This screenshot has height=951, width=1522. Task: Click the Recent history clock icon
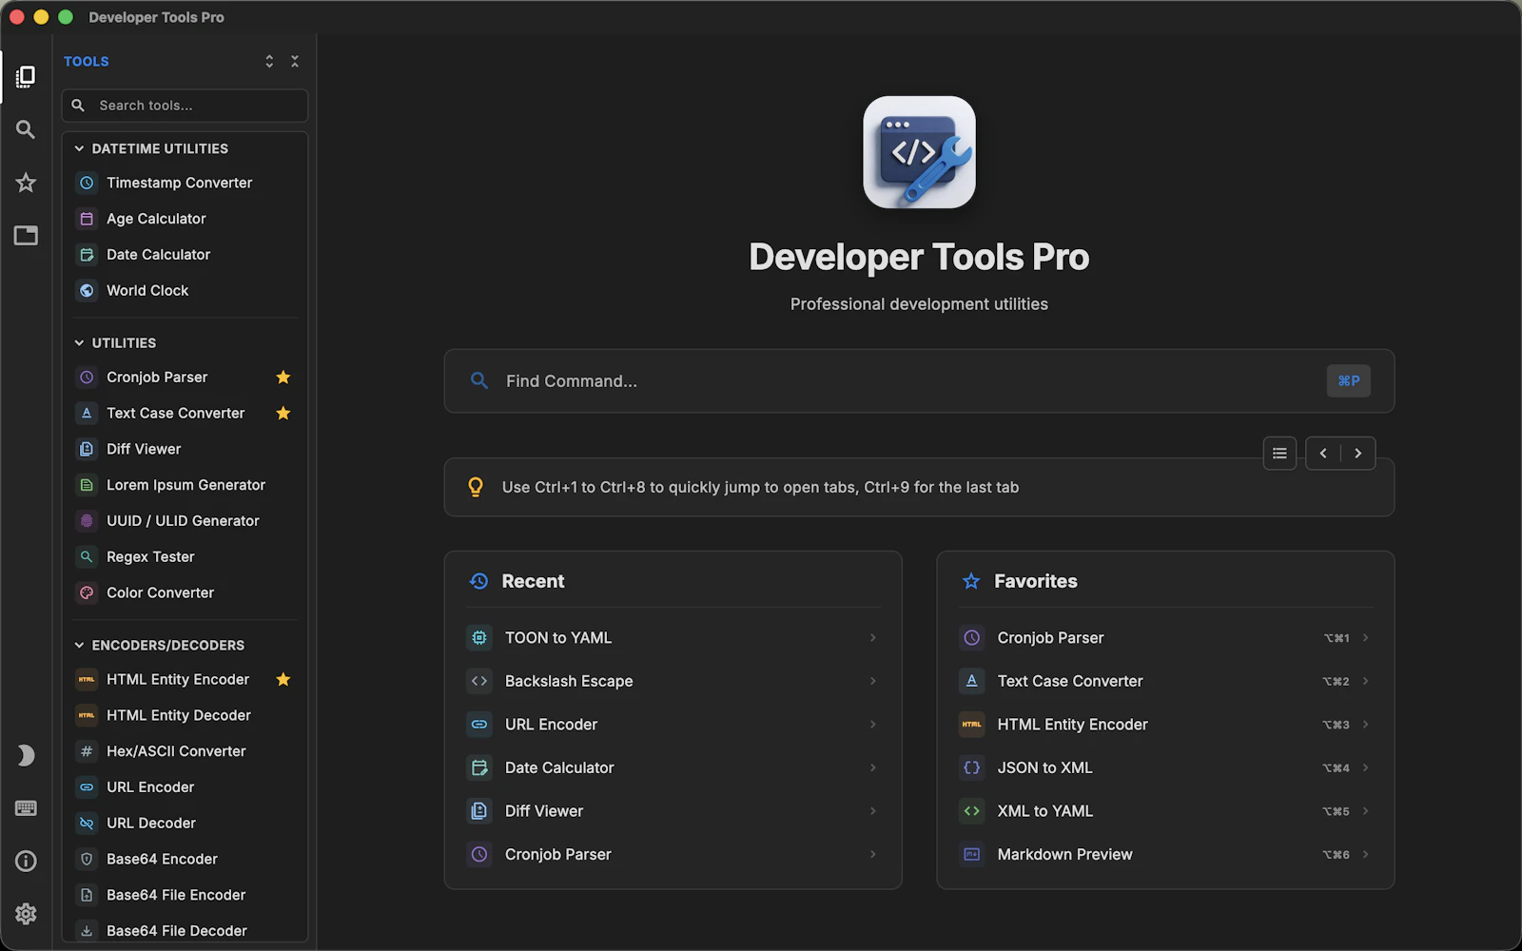click(x=479, y=581)
